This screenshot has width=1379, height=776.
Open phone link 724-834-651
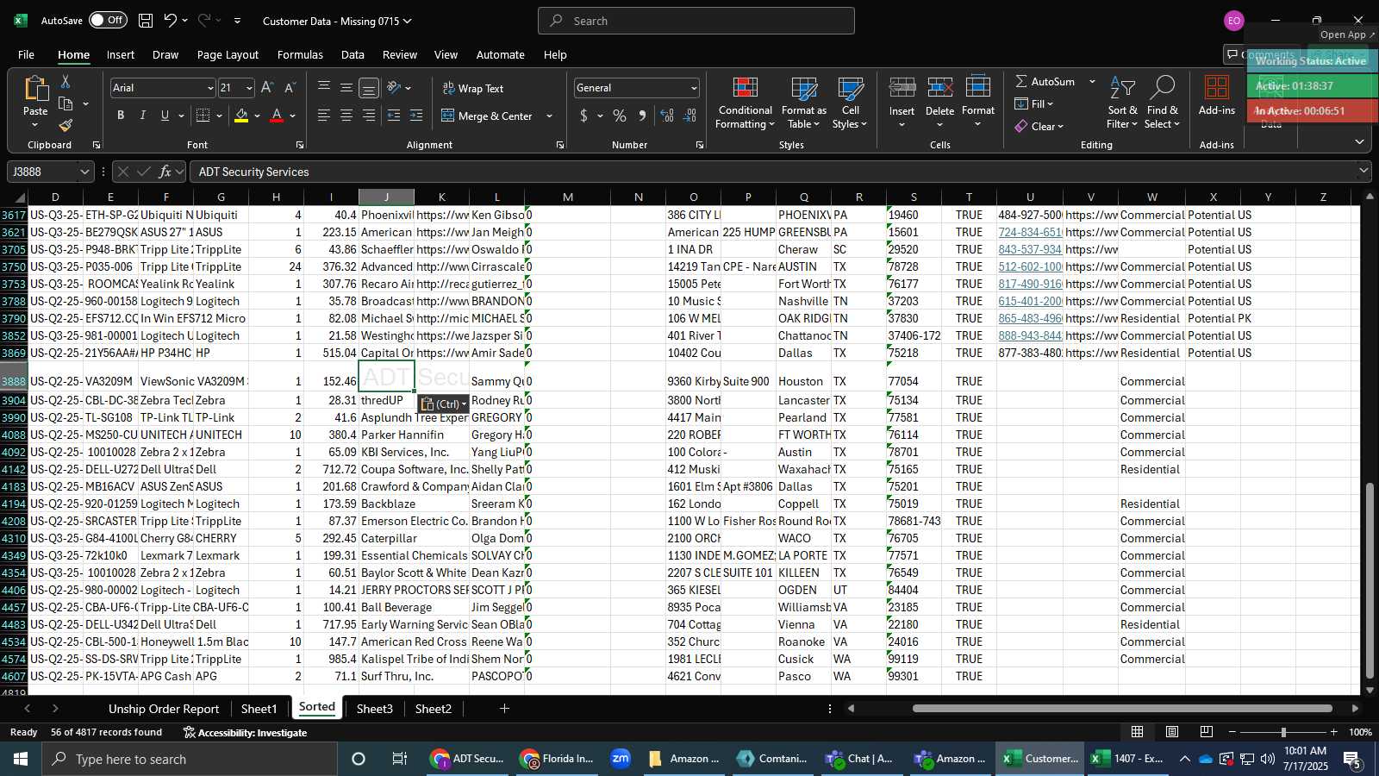click(x=1030, y=232)
